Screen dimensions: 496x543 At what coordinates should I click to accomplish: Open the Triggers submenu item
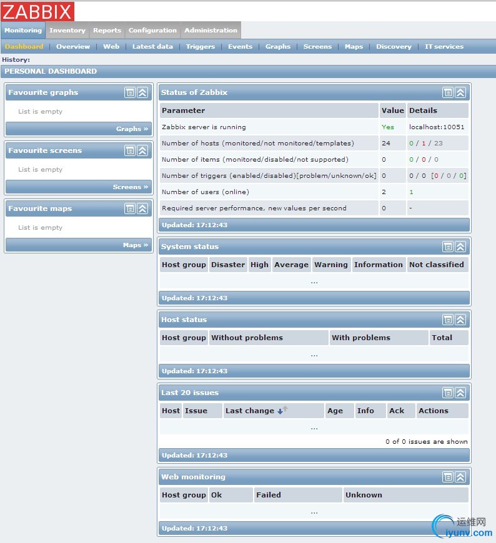[201, 46]
